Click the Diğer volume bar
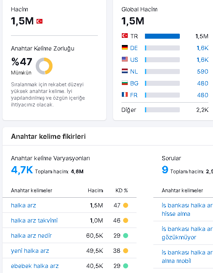The width and height of the screenshot is (213, 273). 162,110
